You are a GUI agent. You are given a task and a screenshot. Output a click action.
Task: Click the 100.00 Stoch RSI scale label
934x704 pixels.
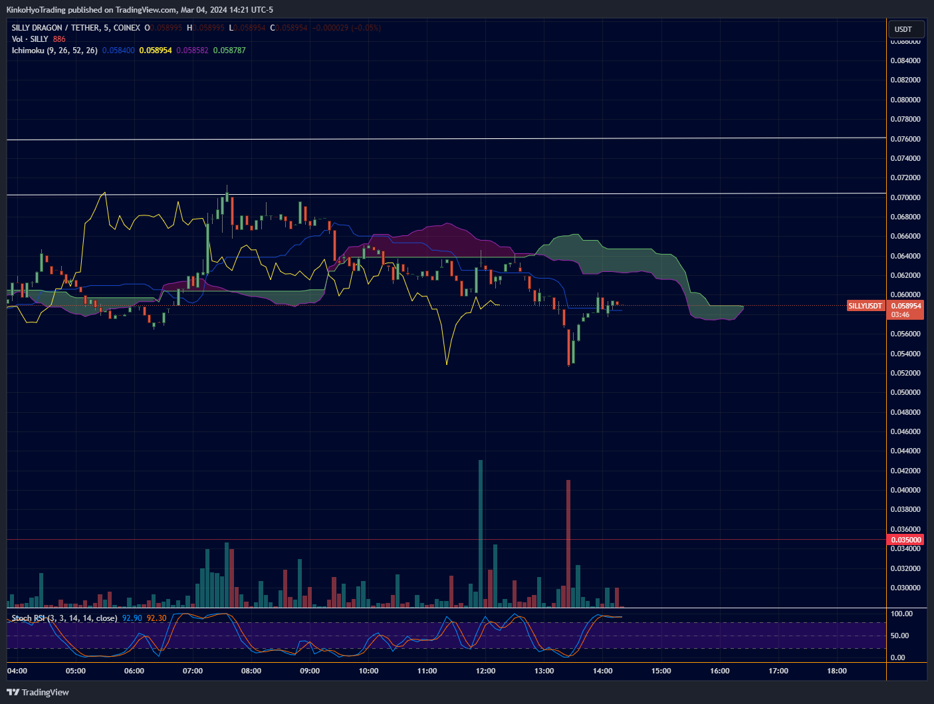(901, 614)
